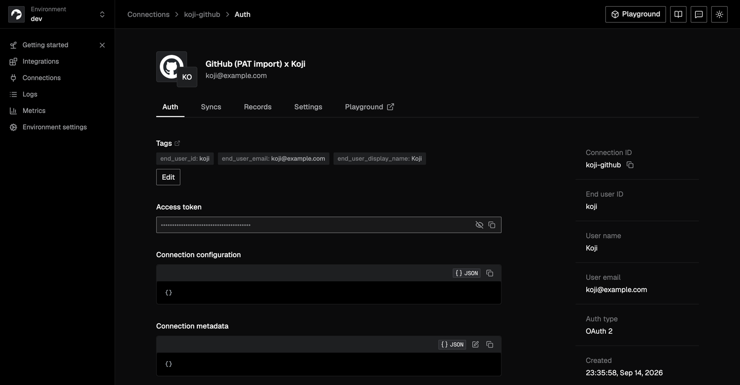Click the end_user_email tag
Image resolution: width=740 pixels, height=385 pixels.
[x=273, y=159]
